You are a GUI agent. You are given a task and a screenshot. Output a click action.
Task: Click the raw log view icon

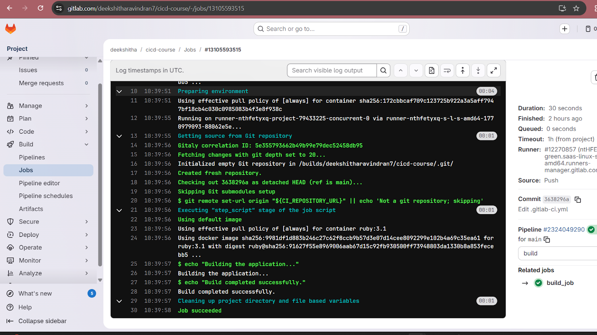coord(431,71)
